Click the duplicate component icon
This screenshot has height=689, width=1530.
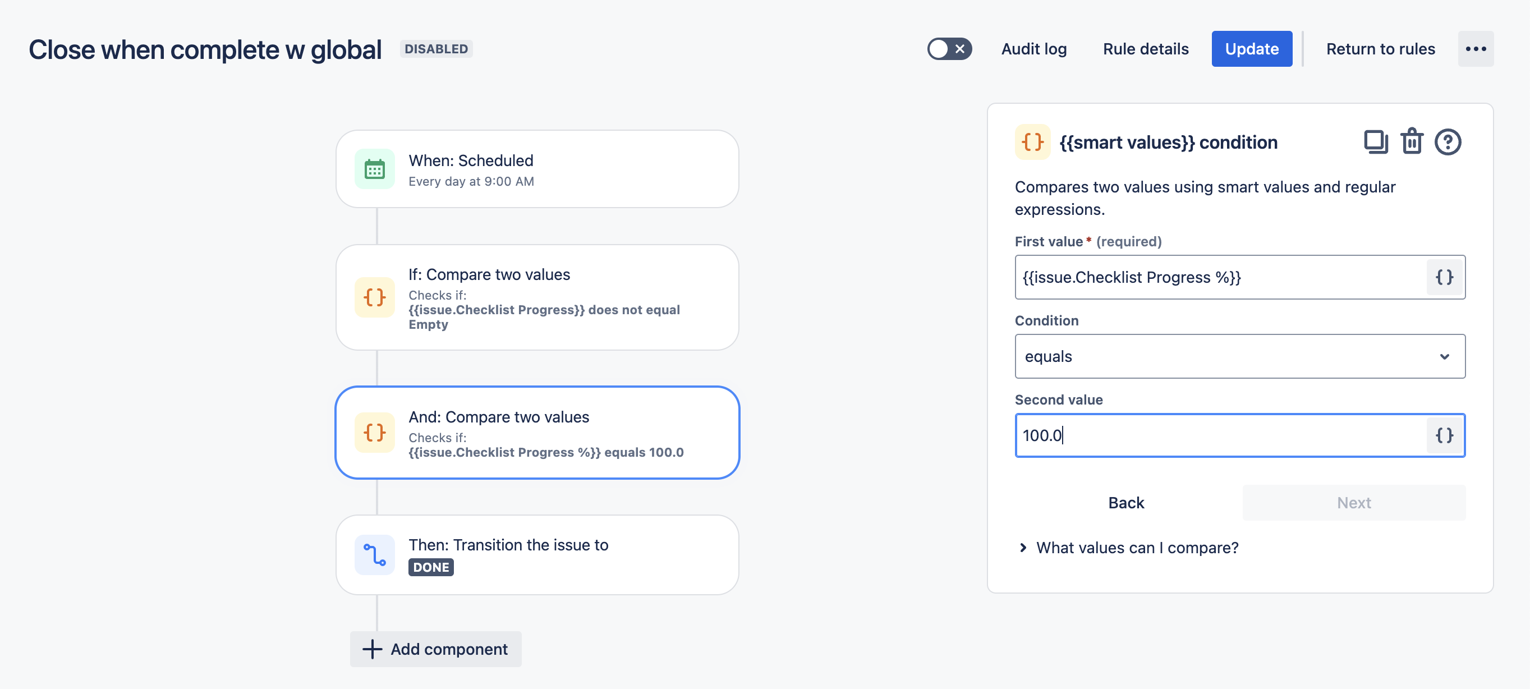1375,142
